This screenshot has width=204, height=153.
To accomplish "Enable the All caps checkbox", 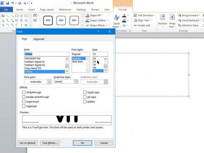I will pos(85,97).
